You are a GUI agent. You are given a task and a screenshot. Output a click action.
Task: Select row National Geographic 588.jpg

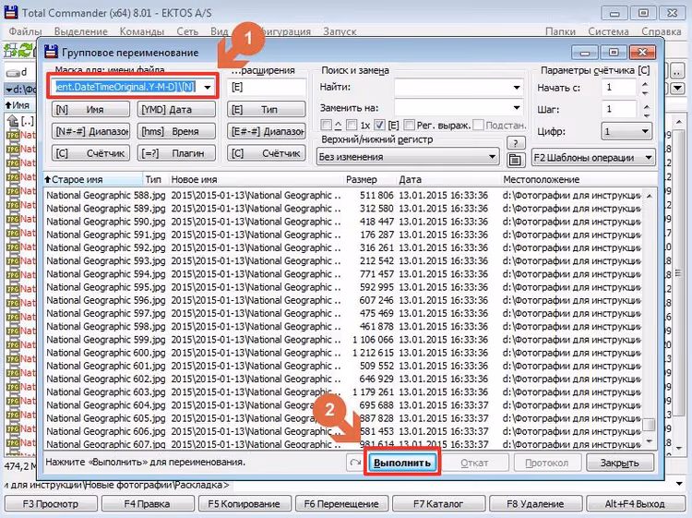343,195
